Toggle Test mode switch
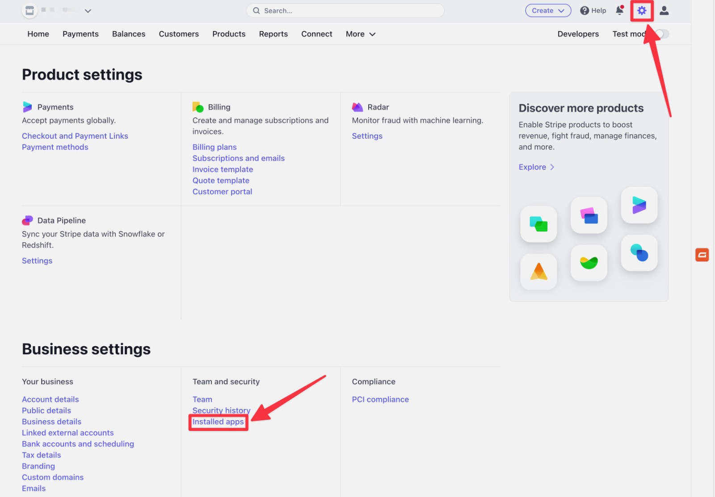The height and width of the screenshot is (497, 715). (x=662, y=34)
